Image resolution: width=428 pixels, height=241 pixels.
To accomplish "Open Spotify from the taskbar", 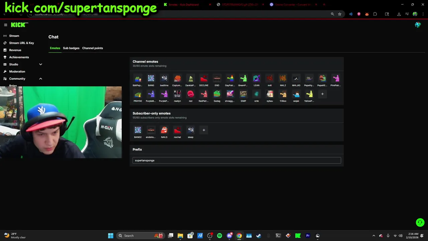I will (219, 236).
